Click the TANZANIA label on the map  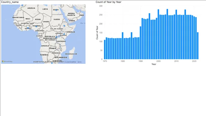click(x=61, y=41)
